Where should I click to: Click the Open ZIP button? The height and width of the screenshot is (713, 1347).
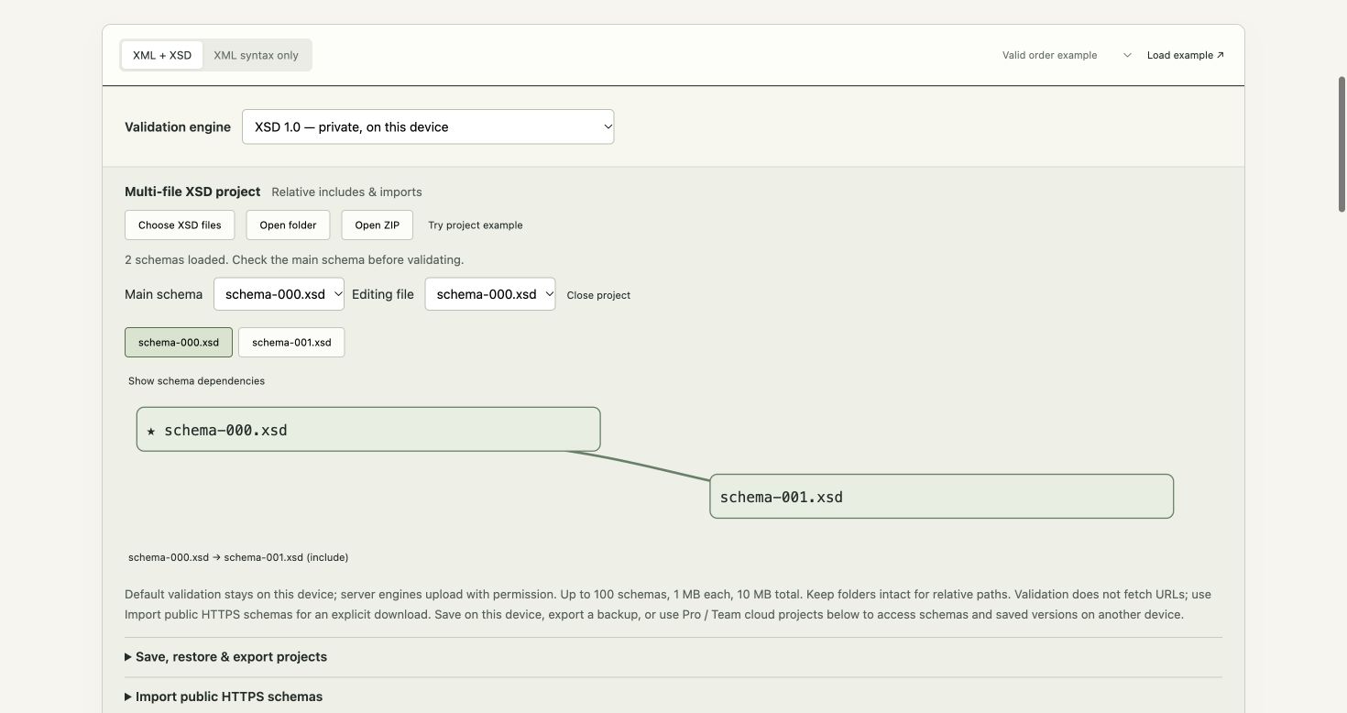click(378, 225)
